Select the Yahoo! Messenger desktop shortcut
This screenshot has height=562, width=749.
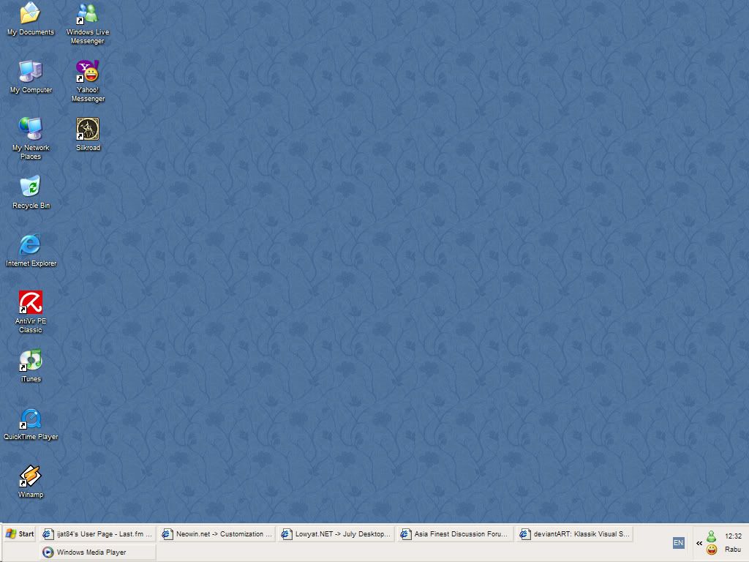click(88, 72)
